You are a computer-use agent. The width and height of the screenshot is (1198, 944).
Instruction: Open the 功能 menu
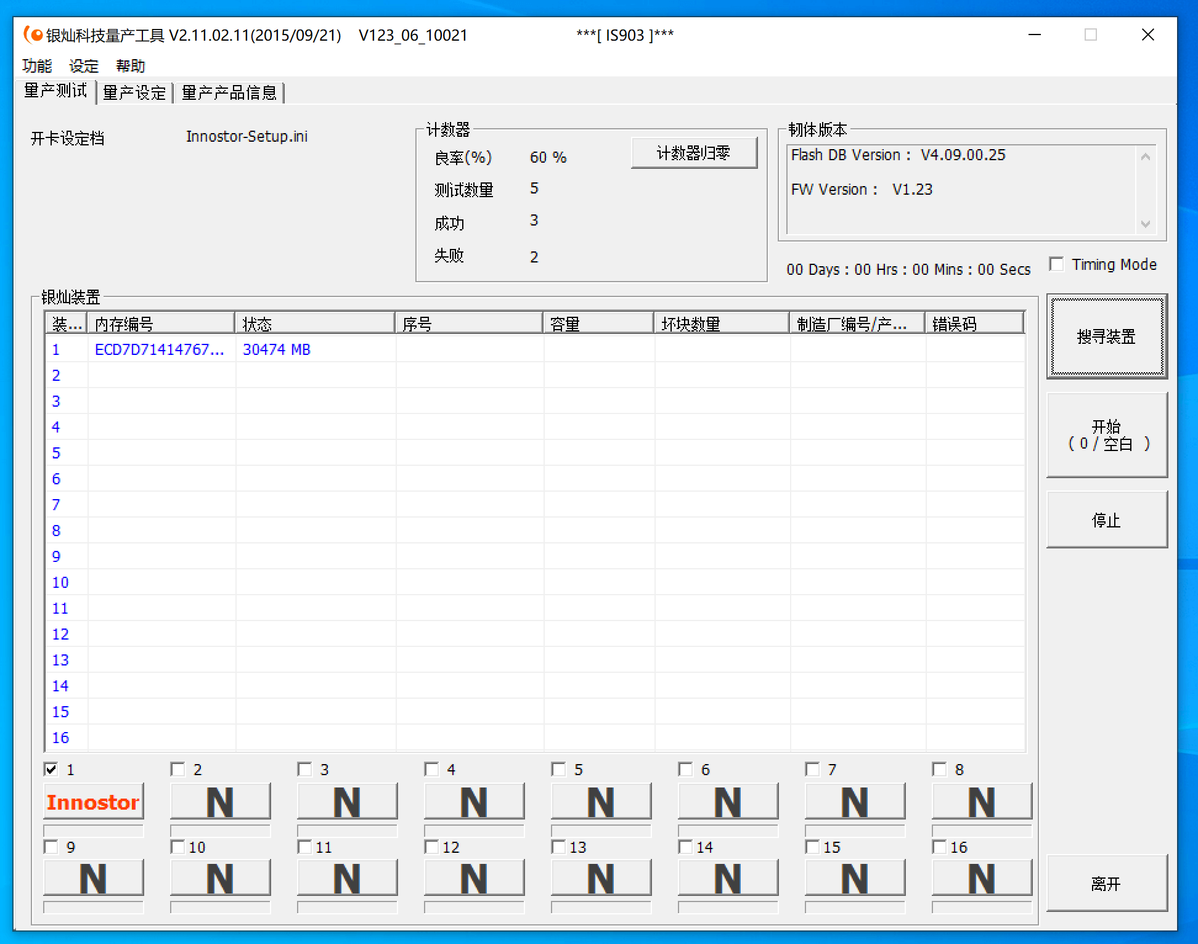37,65
